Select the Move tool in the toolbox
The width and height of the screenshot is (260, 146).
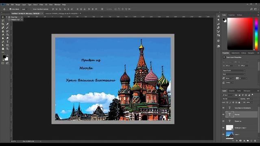(x=3, y=17)
